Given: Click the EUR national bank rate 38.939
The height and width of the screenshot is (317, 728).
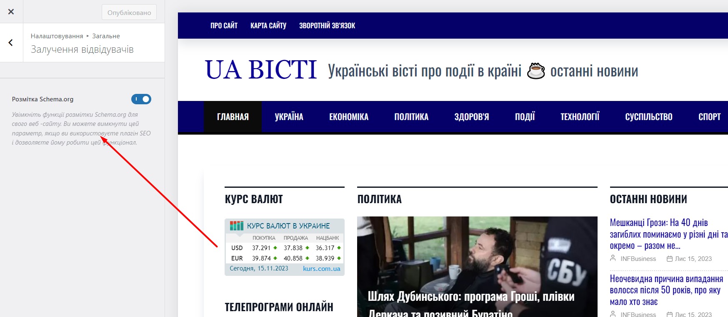Looking at the screenshot, I should click(x=325, y=258).
